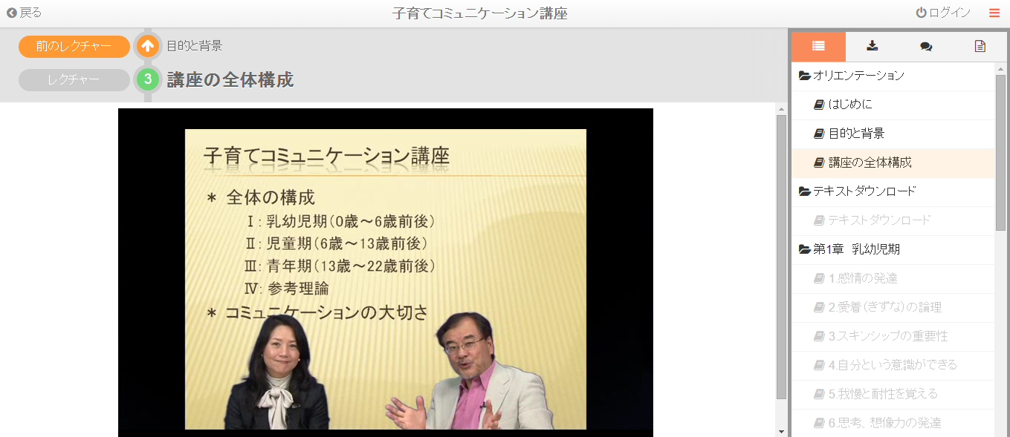Screen dimensions: 1010x437
Task: Open the 目的と背景 lecture in sidebar
Action: (x=893, y=134)
